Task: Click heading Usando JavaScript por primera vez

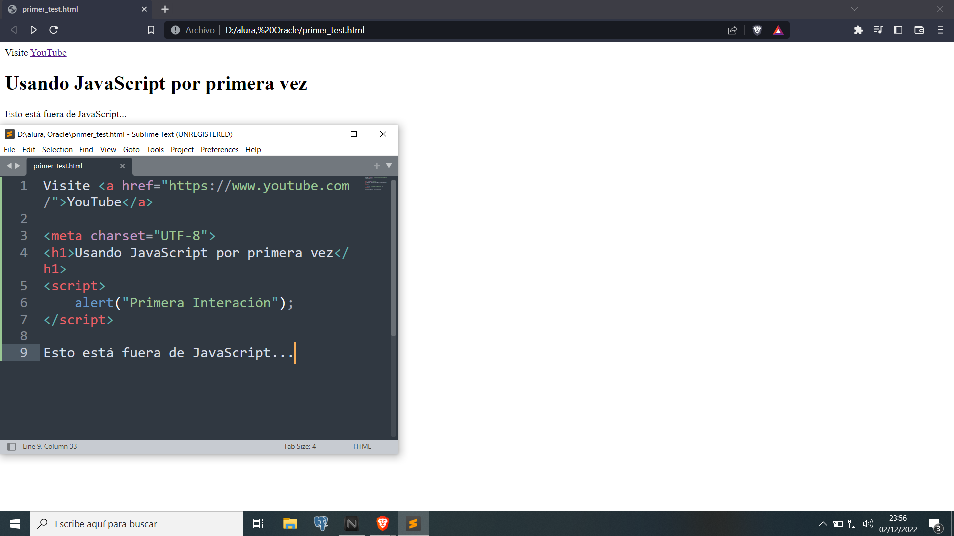Action: (x=156, y=83)
